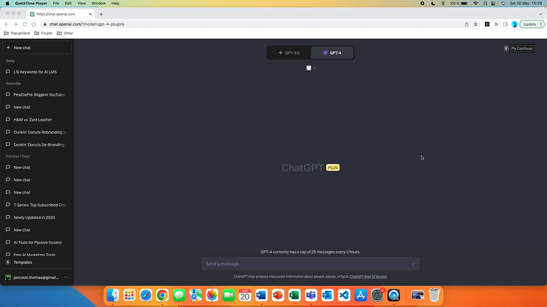The image size is (547, 307).
Task: Open Finder from the Dock
Action: point(113,295)
